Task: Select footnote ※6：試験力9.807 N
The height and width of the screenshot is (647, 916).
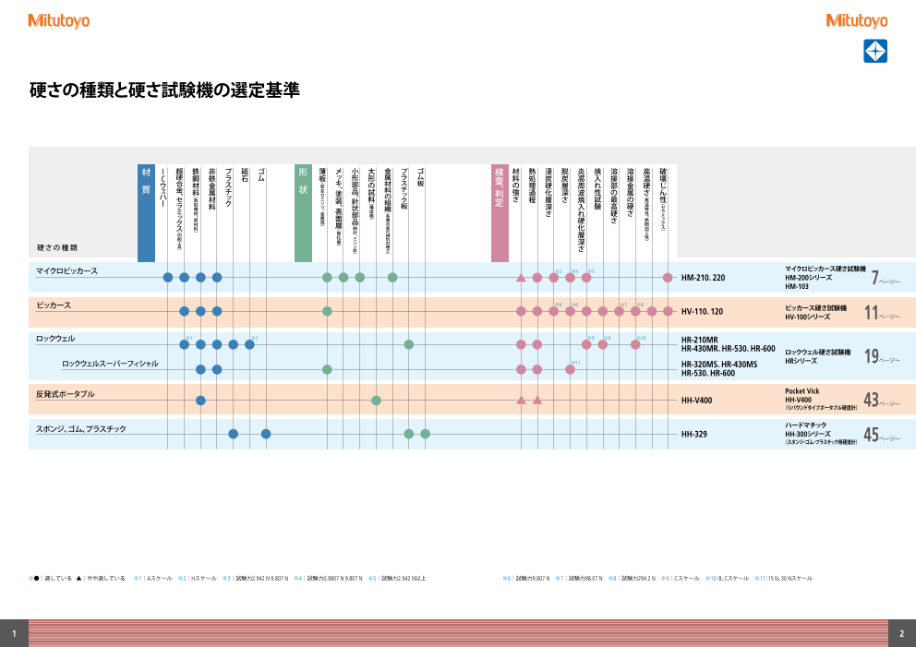Action: click(x=526, y=579)
